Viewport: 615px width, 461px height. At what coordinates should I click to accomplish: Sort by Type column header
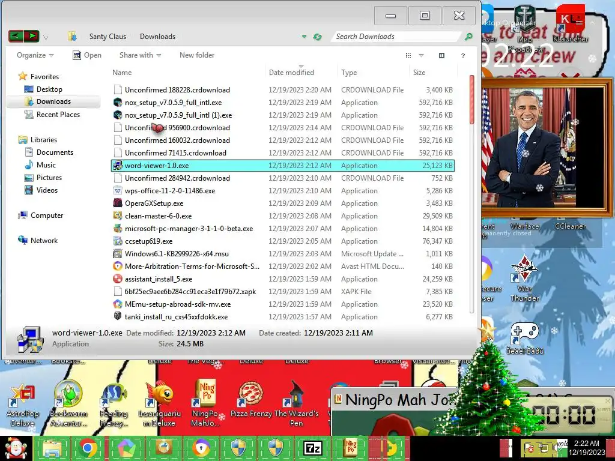(x=349, y=73)
